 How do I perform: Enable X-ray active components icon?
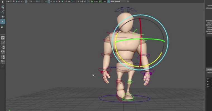pos(85,1)
